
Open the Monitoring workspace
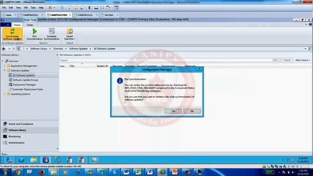30,136
